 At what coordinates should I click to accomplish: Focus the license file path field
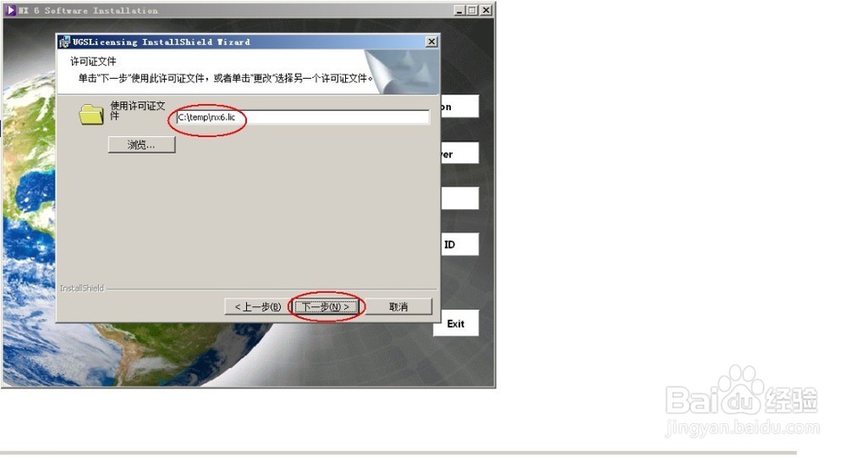click(303, 117)
